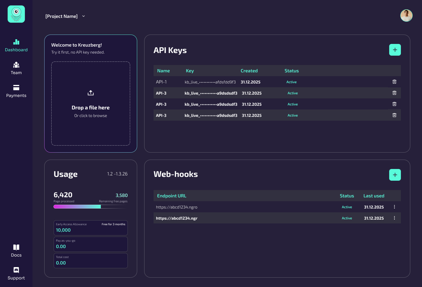The height and width of the screenshot is (287, 422).
Task: Click the Status header in Web-hooks table
Action: tap(347, 196)
